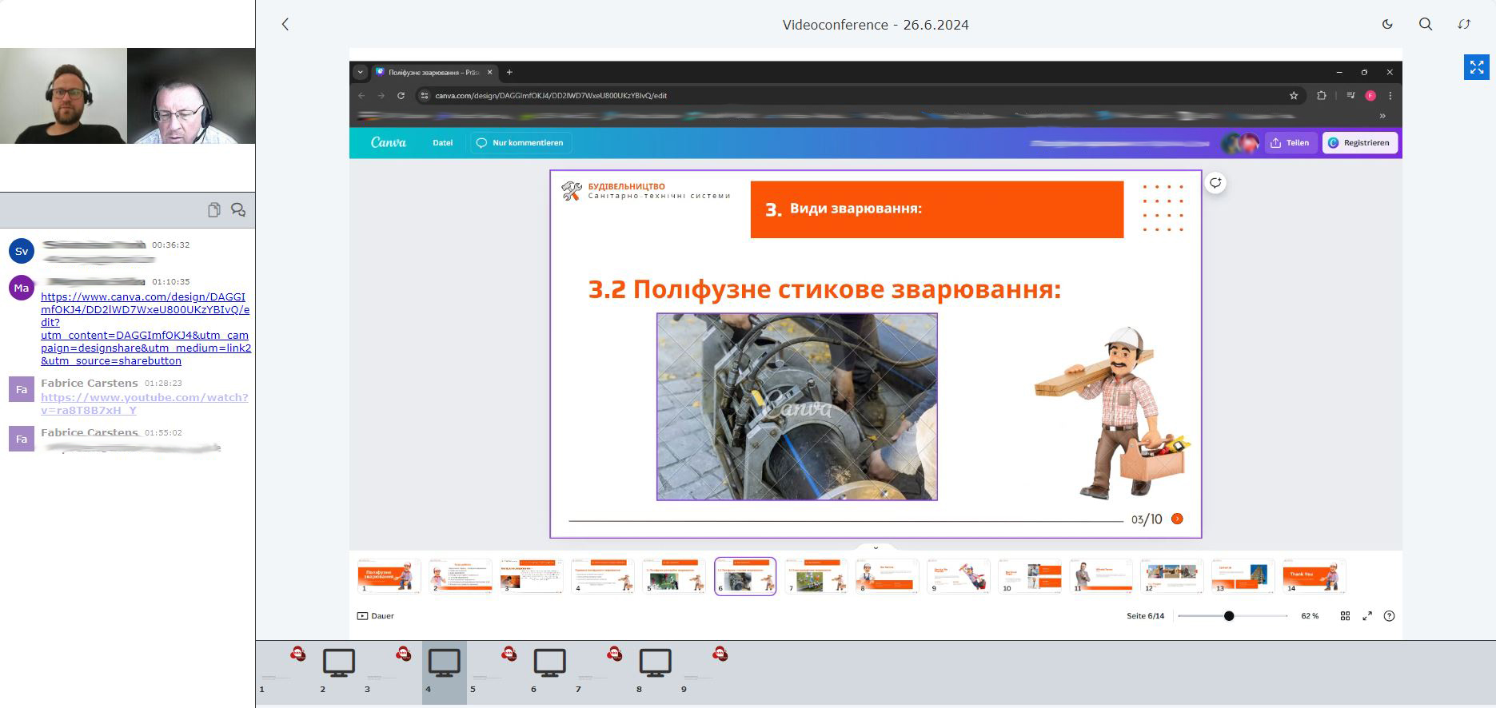Jump to screen-share segment 6 in timeline

click(549, 663)
